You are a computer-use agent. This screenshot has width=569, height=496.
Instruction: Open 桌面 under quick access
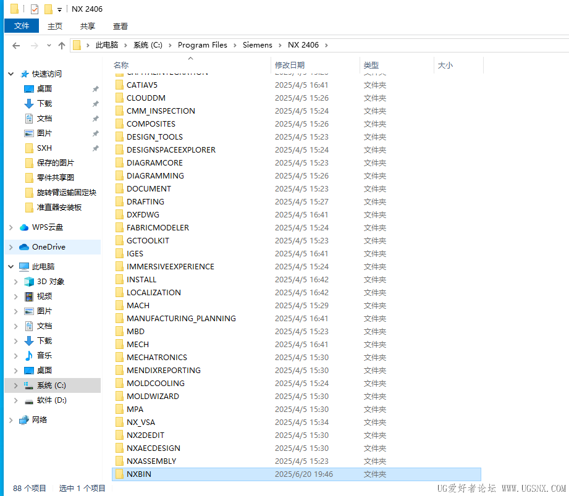pyautogui.click(x=44, y=88)
